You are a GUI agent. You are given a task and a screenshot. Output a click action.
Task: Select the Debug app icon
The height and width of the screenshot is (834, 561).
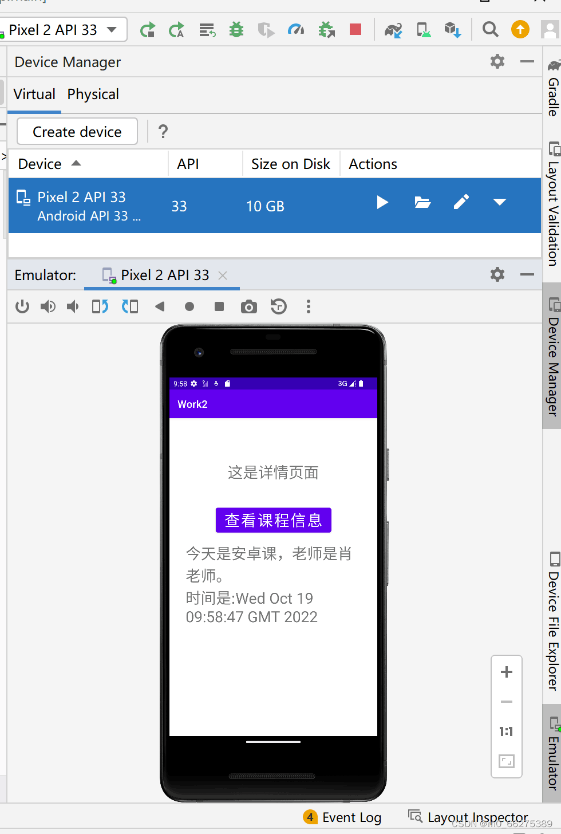(x=236, y=29)
